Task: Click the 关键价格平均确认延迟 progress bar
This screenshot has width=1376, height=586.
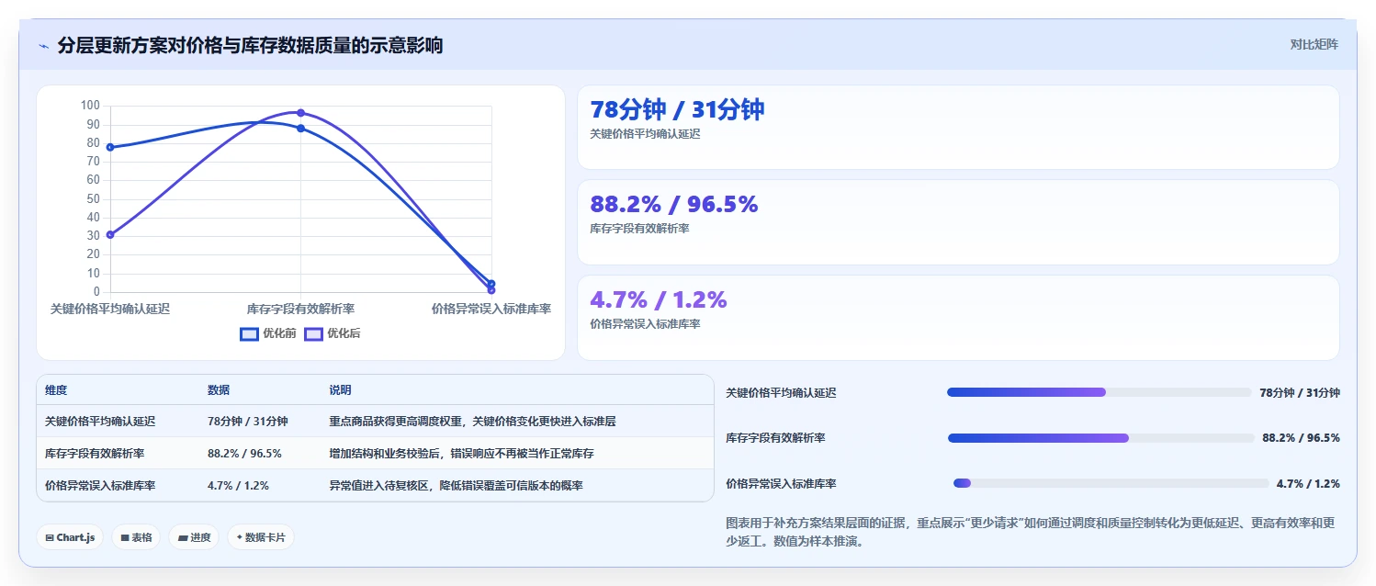Action: 1100,392
